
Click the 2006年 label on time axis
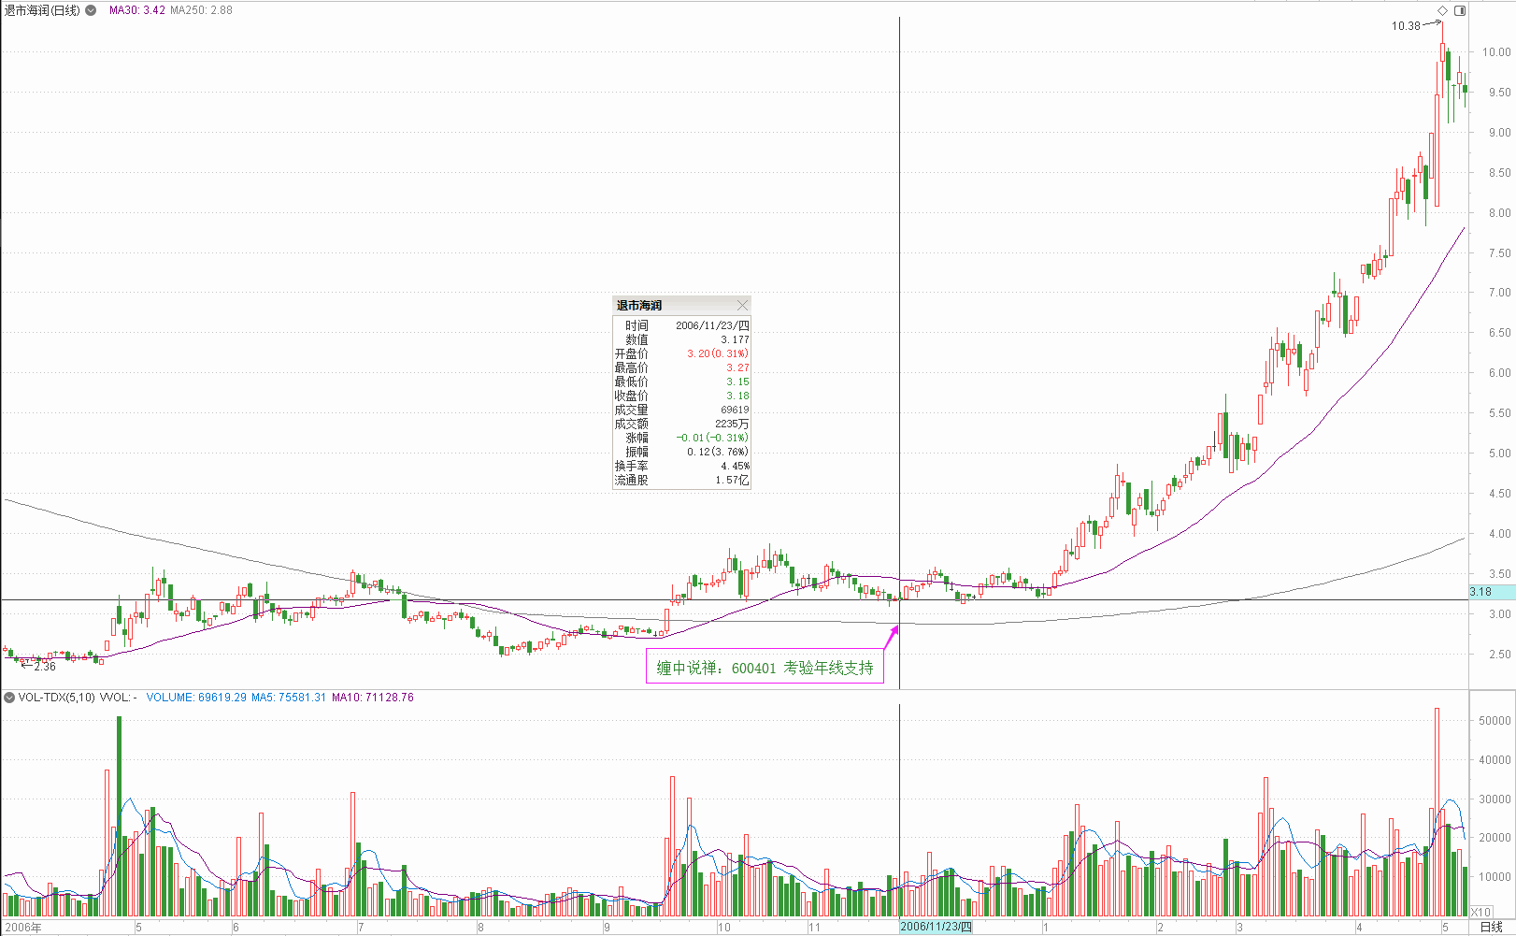(x=23, y=928)
